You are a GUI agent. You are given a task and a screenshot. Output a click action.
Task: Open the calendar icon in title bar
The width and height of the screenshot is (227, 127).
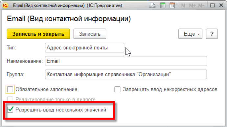click(x=172, y=6)
